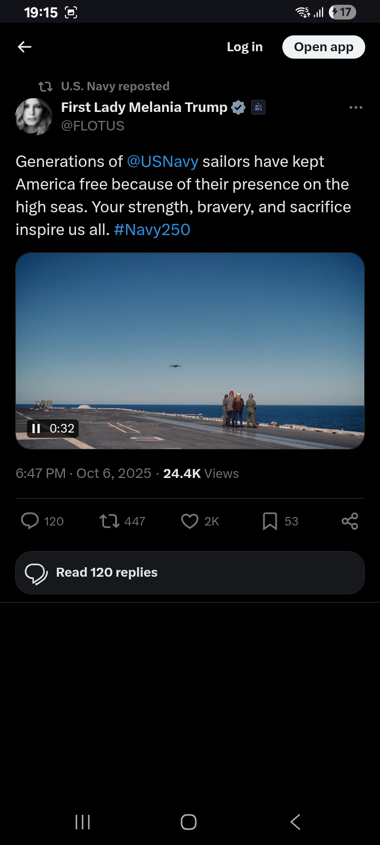Image resolution: width=380 pixels, height=845 pixels.
Task: Open the three-dot more options menu
Action: (x=356, y=107)
